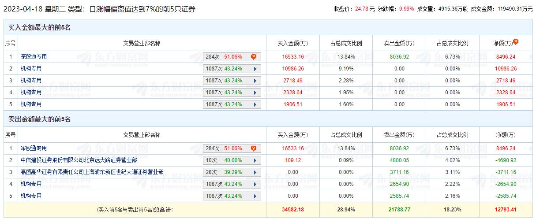Viewport: 536px width, 222px height.
Task: Click the 买入金额最大的前5名 section heading
Action: 40,28
